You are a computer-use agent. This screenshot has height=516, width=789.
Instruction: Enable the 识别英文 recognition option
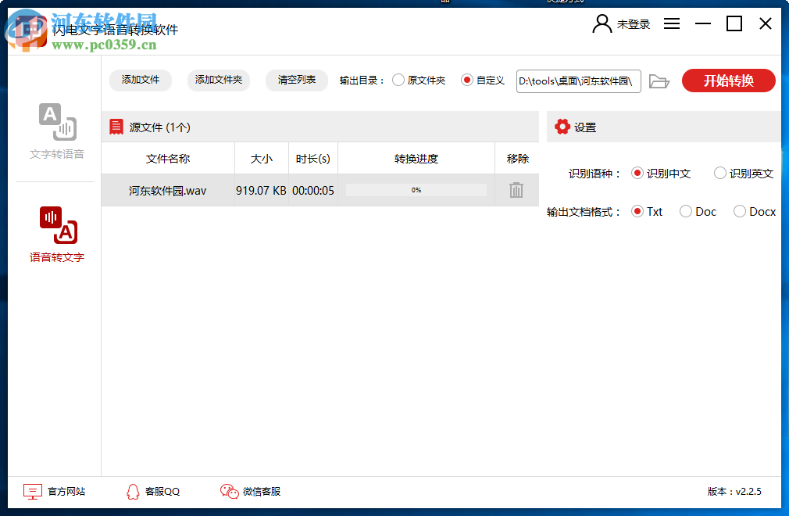[x=719, y=173]
